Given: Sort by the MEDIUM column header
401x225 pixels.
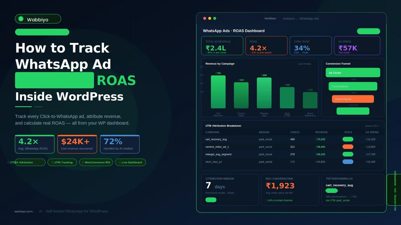Looking at the screenshot, I should tap(264, 132).
